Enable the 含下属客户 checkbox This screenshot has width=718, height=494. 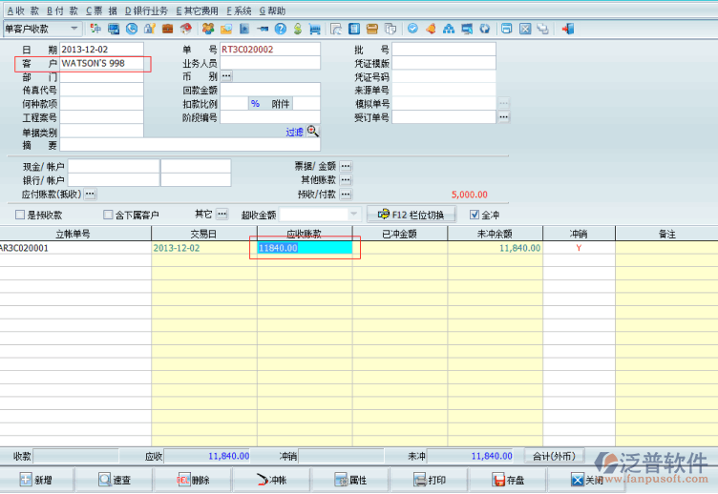tap(108, 215)
